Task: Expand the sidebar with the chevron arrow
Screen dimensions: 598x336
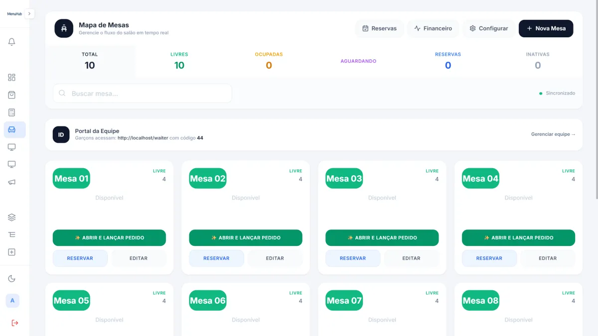Action: pyautogui.click(x=29, y=14)
